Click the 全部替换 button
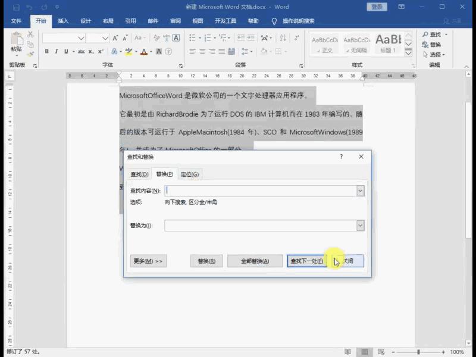Screen dimensions: 476x357 click(255, 261)
